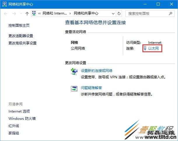Expand the hidden breadcrumb path chevrons
178x141 pixels.
(x=39, y=14)
